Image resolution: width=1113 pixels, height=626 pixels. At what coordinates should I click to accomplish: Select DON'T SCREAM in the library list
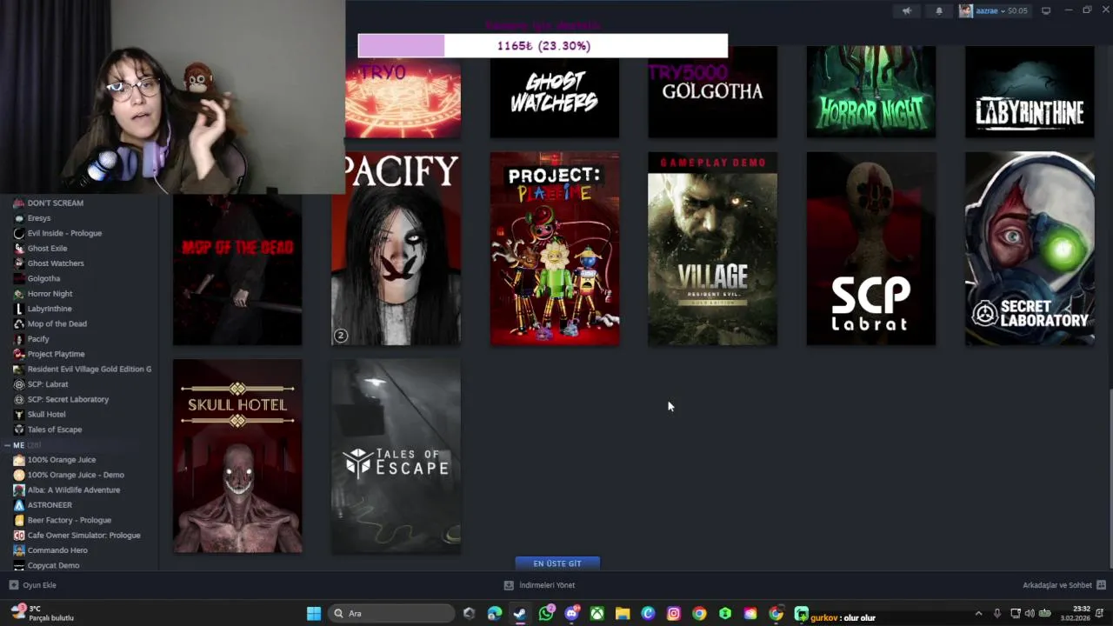tap(56, 203)
